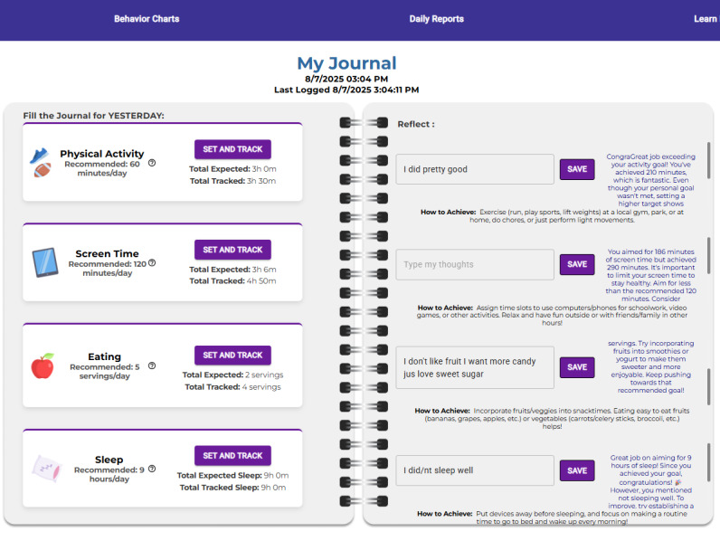Click 'Total Expected: 2 servings' value
Screen dimensions: 720x560
(232, 375)
